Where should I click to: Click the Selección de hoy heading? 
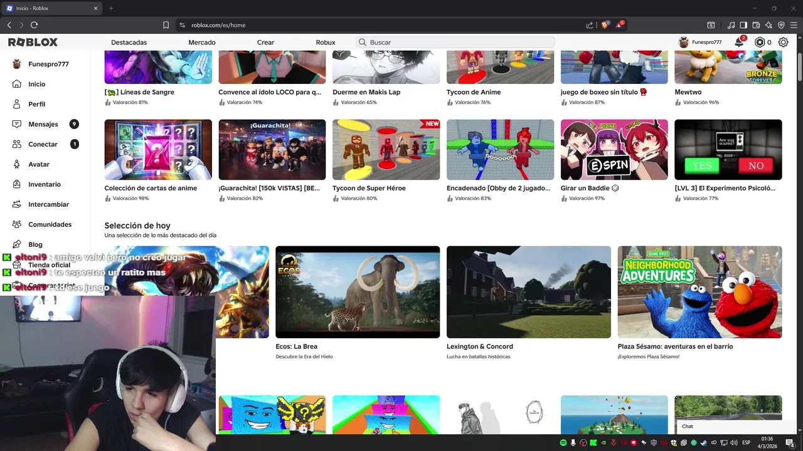[137, 225]
